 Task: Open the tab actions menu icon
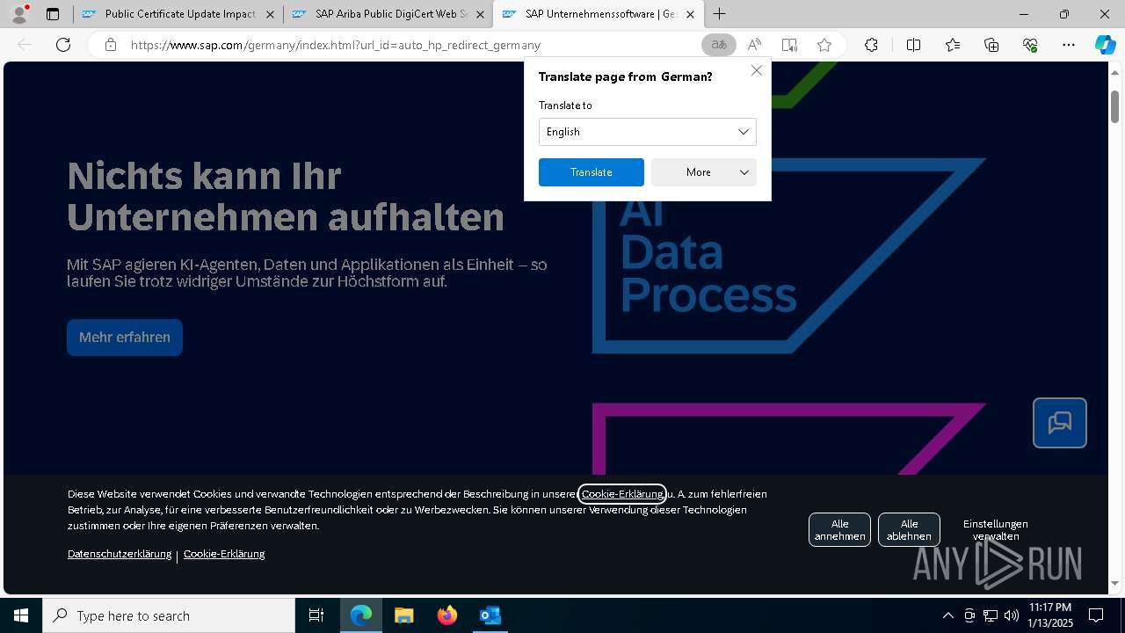click(x=53, y=14)
